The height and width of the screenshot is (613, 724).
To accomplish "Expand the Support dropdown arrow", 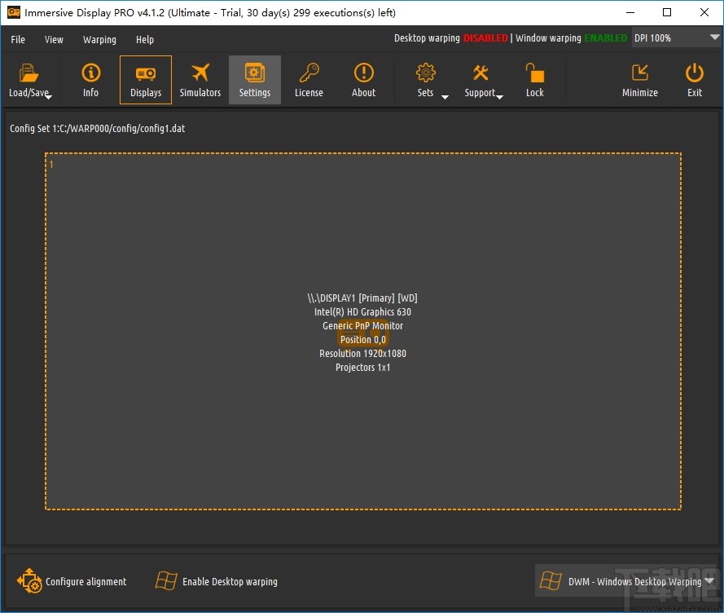I will pos(499,97).
